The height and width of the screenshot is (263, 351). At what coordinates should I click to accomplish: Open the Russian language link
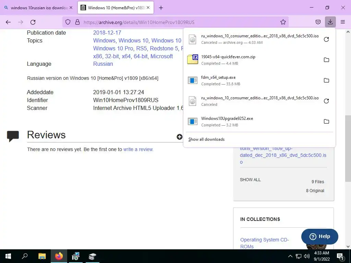103,64
